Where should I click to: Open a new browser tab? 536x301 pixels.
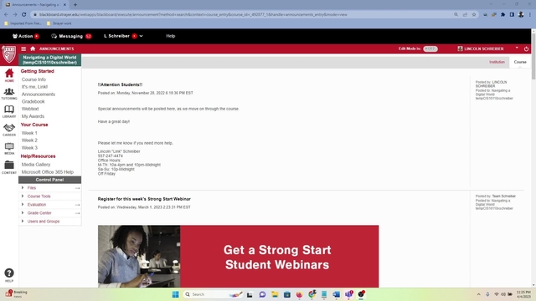75,5
